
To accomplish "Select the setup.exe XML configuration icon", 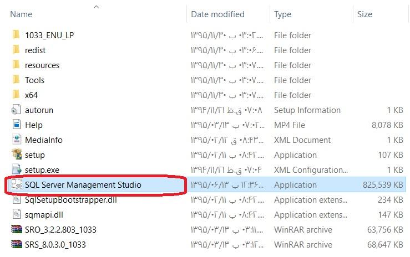I will tap(16, 170).
